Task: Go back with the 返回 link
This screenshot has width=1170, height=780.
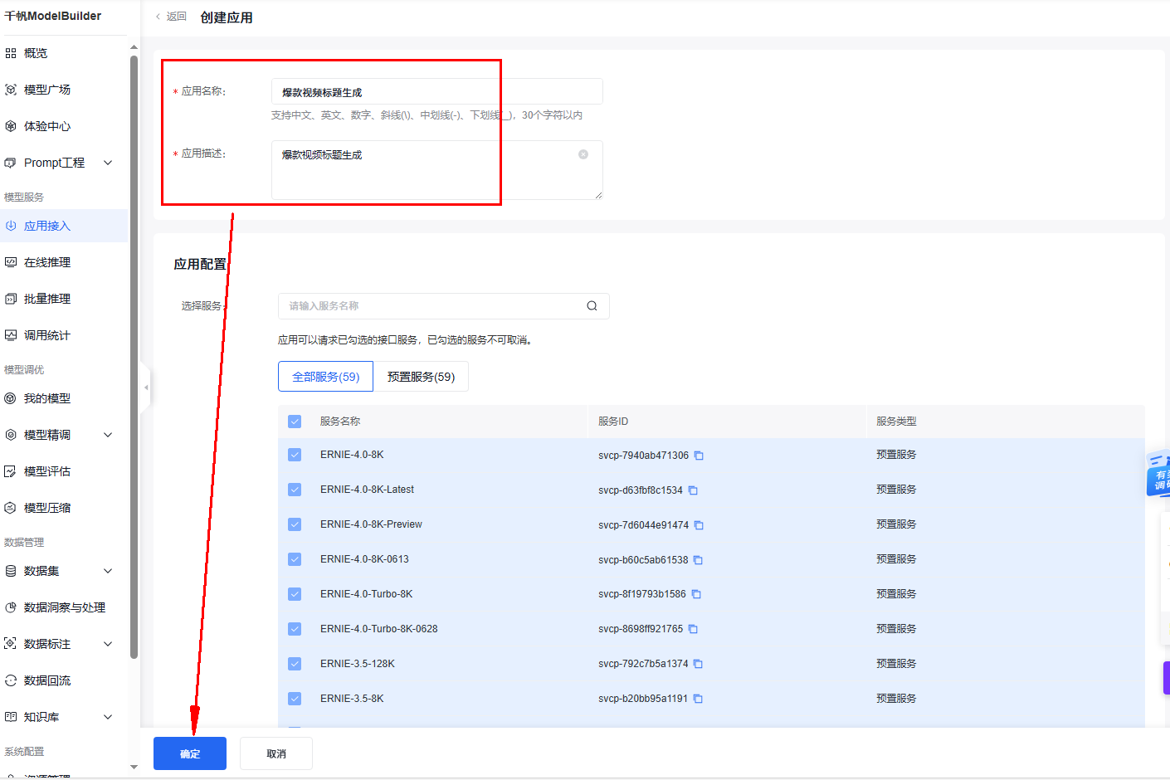Action: click(x=171, y=17)
